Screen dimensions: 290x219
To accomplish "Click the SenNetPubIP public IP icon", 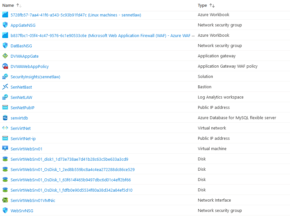I will [x=5, y=107].
